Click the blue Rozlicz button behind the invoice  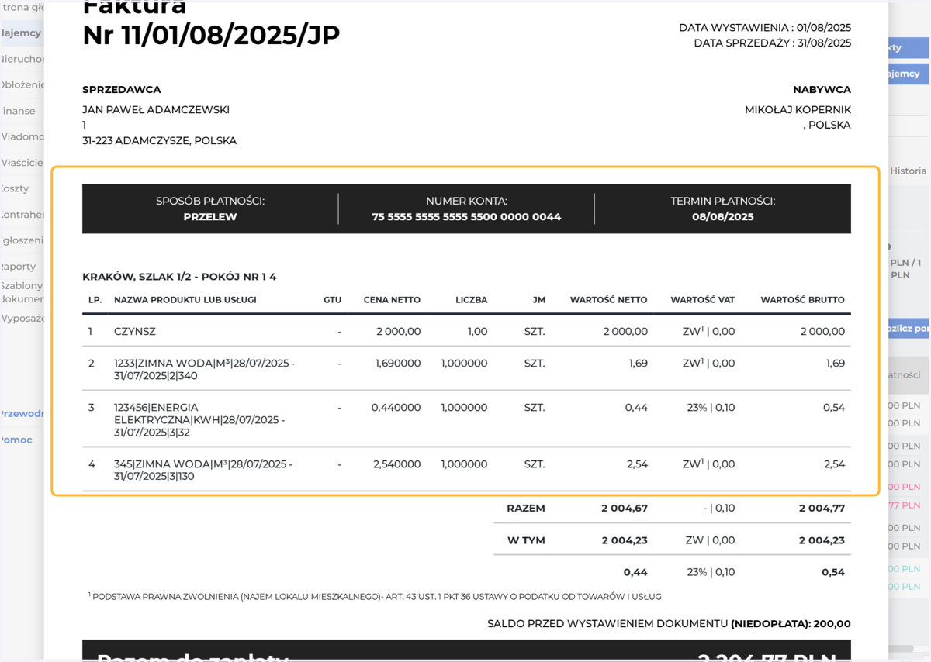coord(909,329)
